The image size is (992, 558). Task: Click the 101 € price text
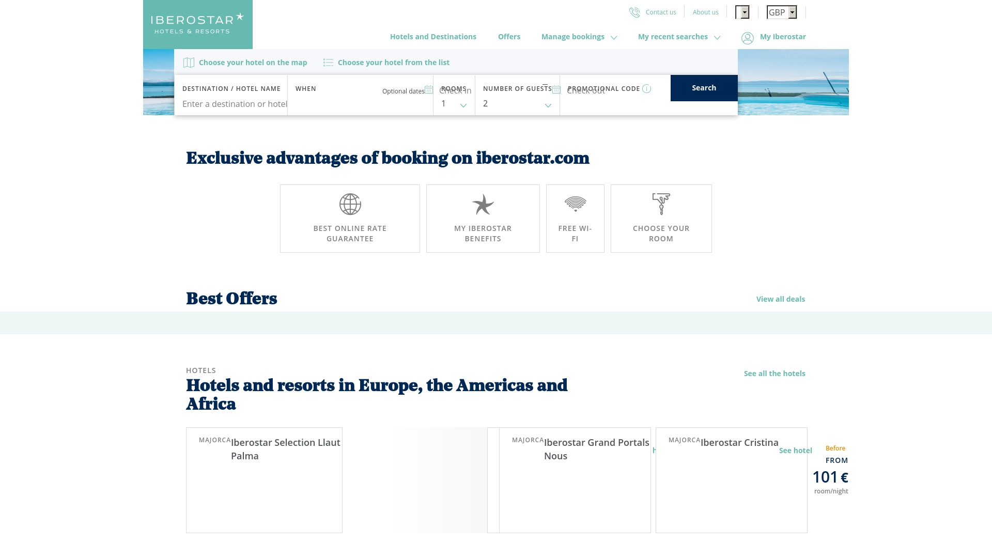tap(830, 477)
